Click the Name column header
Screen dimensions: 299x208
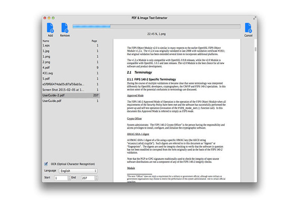point(46,41)
